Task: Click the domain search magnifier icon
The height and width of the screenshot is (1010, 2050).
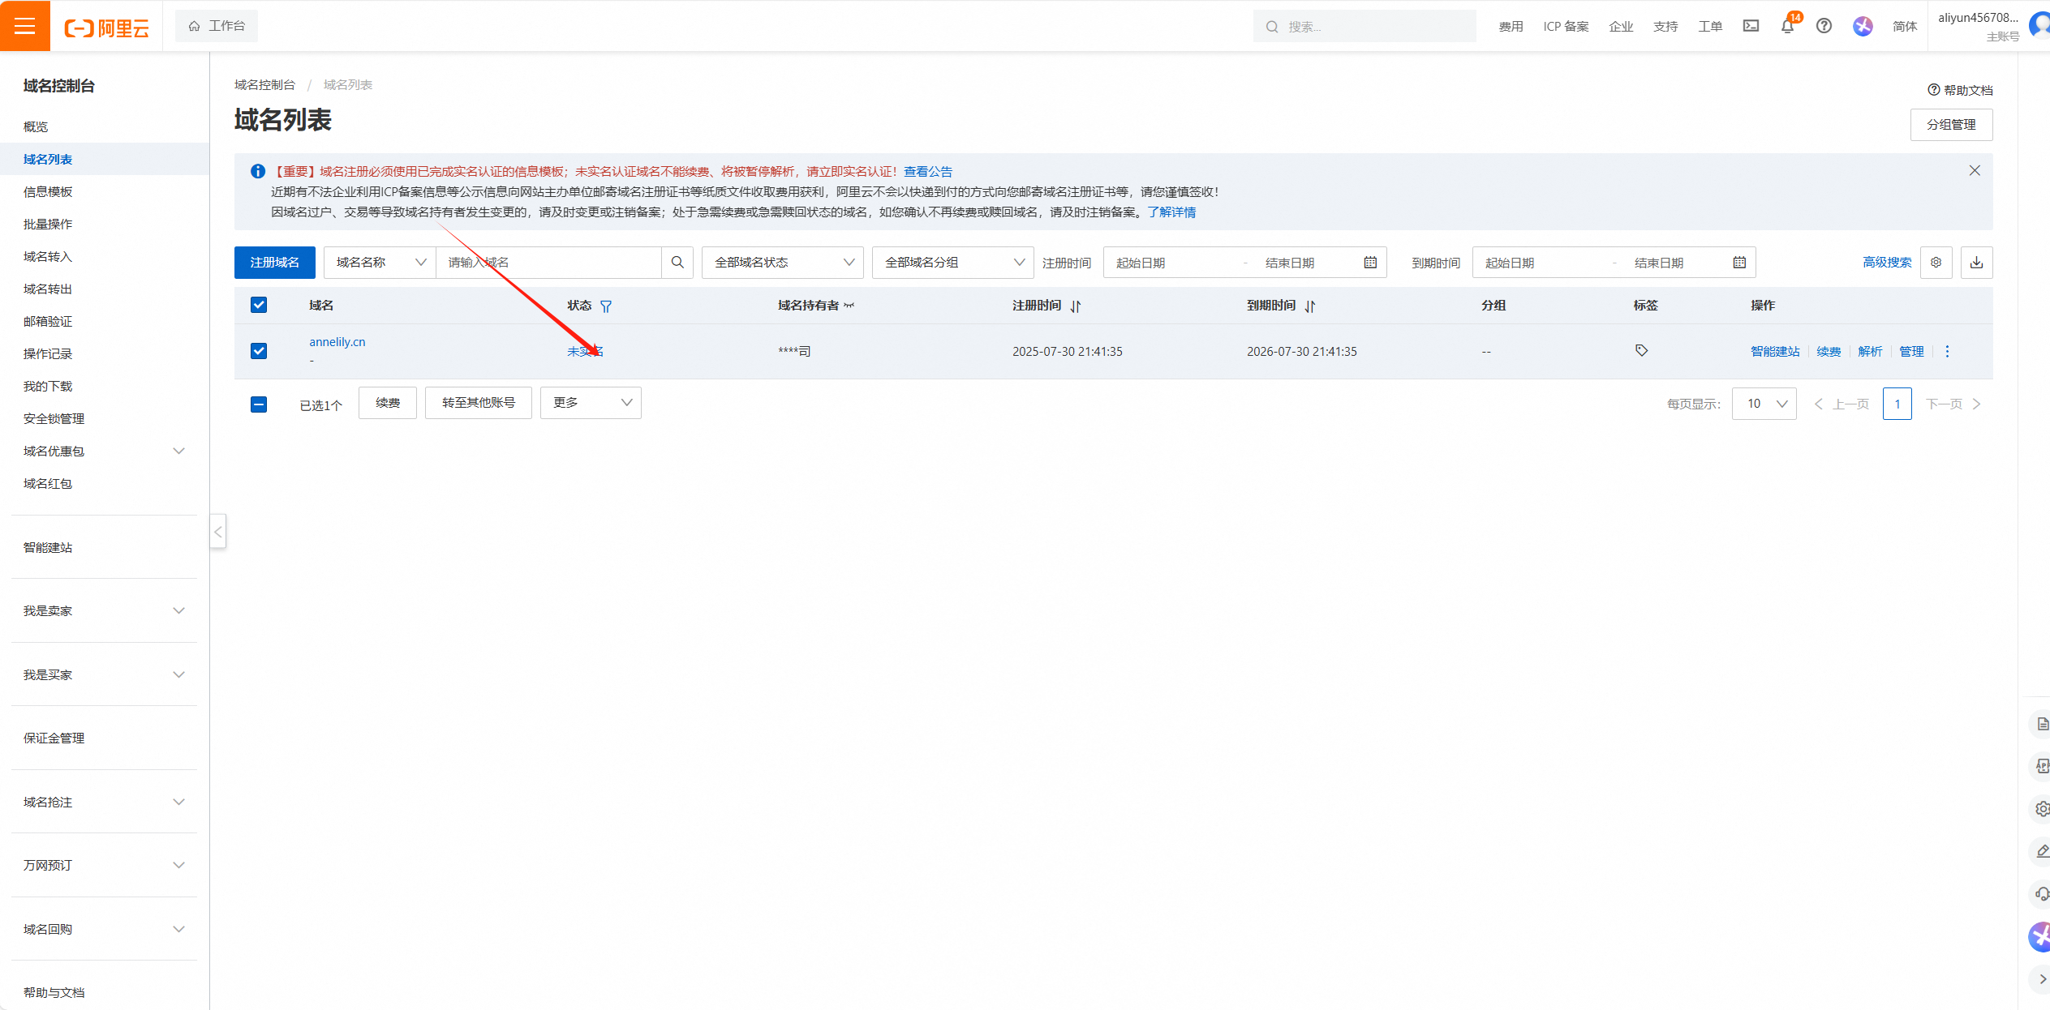Action: coord(677,263)
